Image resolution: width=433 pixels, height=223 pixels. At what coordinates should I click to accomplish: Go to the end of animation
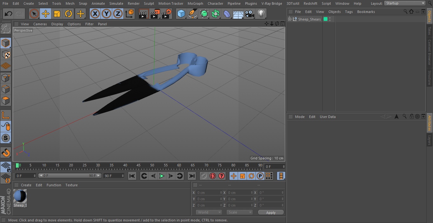(x=192, y=176)
